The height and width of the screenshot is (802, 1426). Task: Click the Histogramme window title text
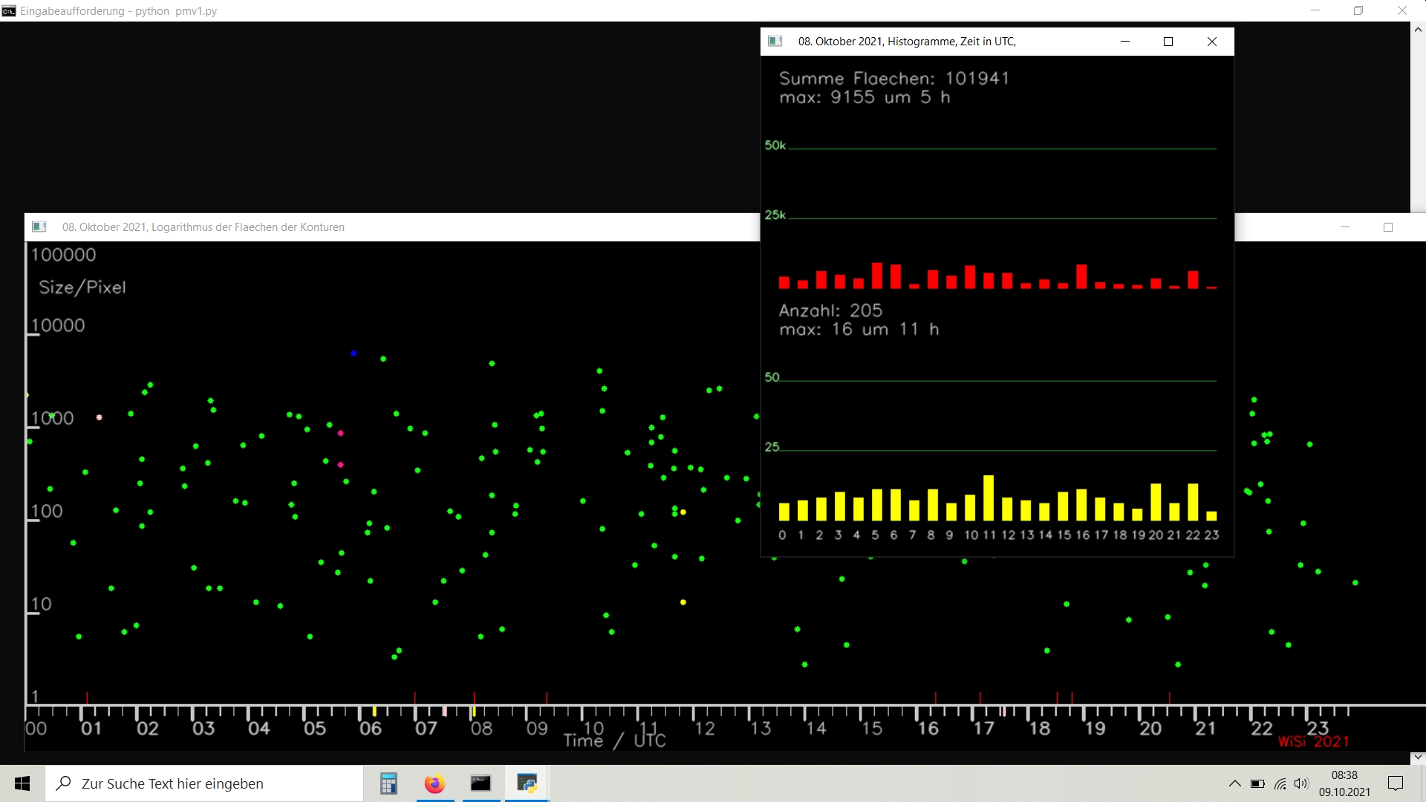click(907, 42)
